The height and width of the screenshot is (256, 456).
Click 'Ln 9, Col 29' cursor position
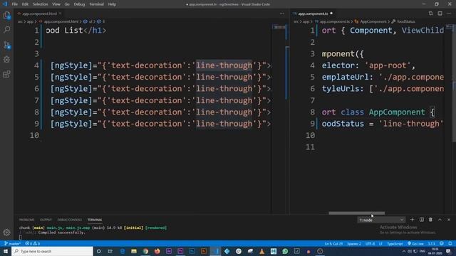(x=333, y=243)
